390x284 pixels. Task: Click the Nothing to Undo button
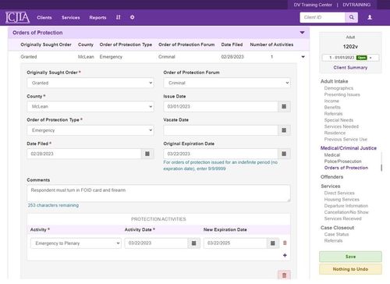[350, 269]
